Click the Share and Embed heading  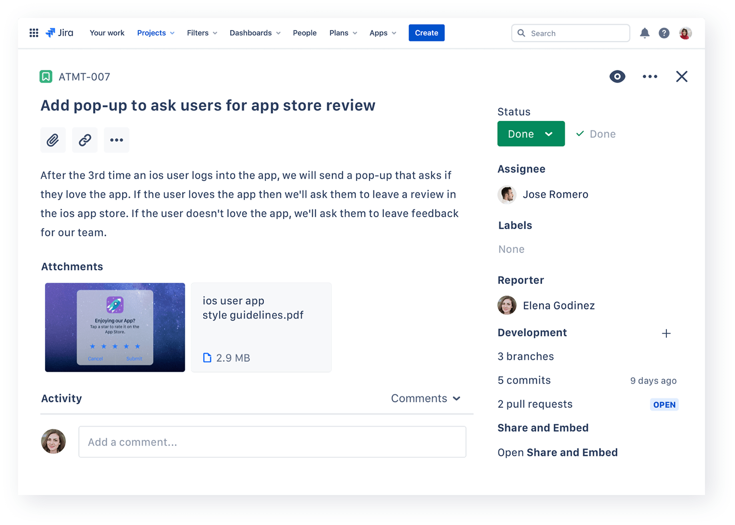point(543,428)
